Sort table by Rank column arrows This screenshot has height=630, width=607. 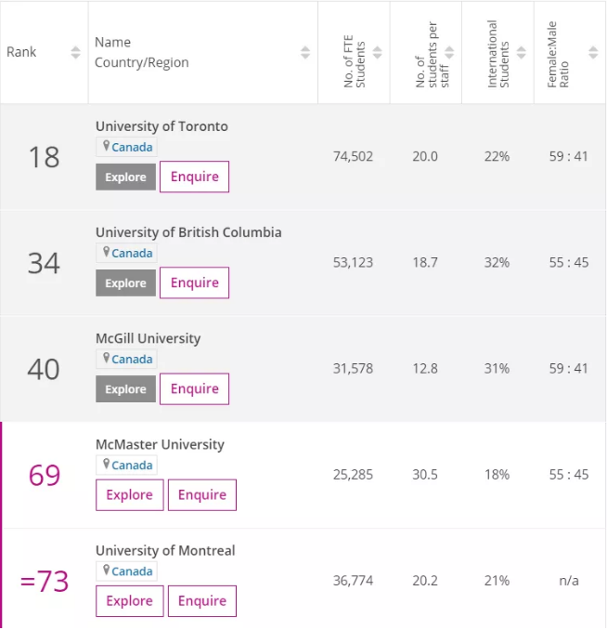(x=75, y=52)
